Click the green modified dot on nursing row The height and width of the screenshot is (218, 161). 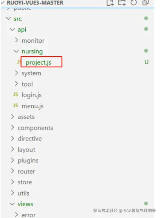coord(146,51)
